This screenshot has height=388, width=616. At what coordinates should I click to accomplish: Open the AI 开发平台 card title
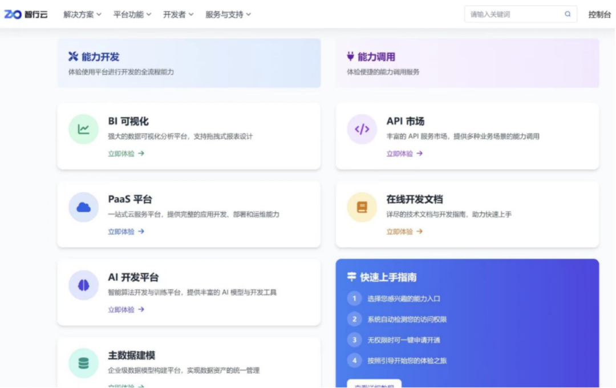(x=133, y=277)
